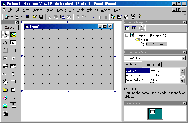Click View Object in Project panel
Viewport: 188px width, 123px height.
click(x=134, y=28)
